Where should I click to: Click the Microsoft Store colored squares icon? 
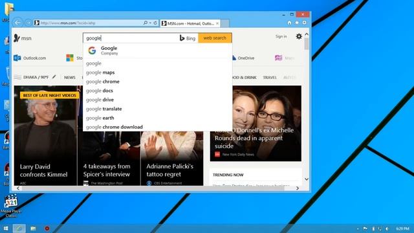[70, 58]
